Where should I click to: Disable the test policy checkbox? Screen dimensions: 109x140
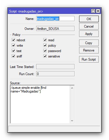pos(13,51)
